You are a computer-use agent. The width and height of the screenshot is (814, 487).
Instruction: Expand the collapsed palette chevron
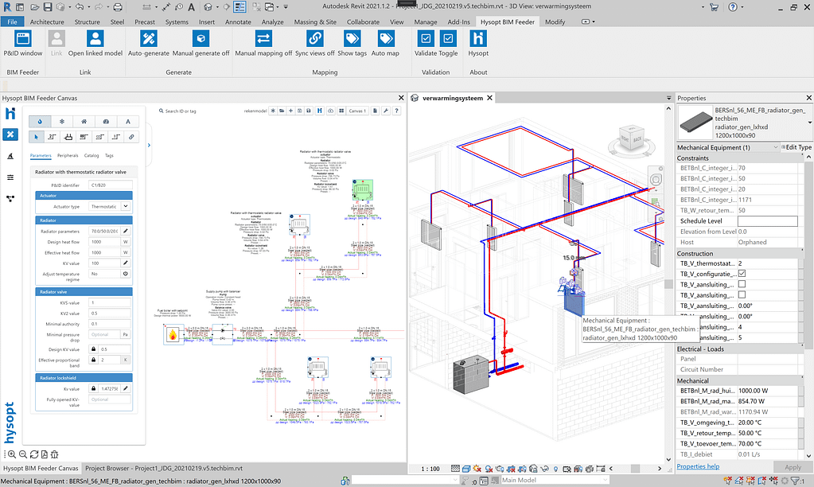point(149,146)
